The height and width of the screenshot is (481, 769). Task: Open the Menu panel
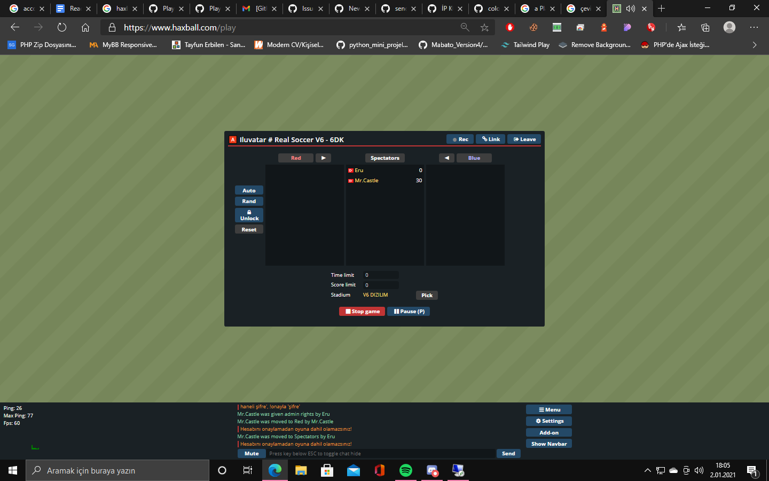[548, 409]
